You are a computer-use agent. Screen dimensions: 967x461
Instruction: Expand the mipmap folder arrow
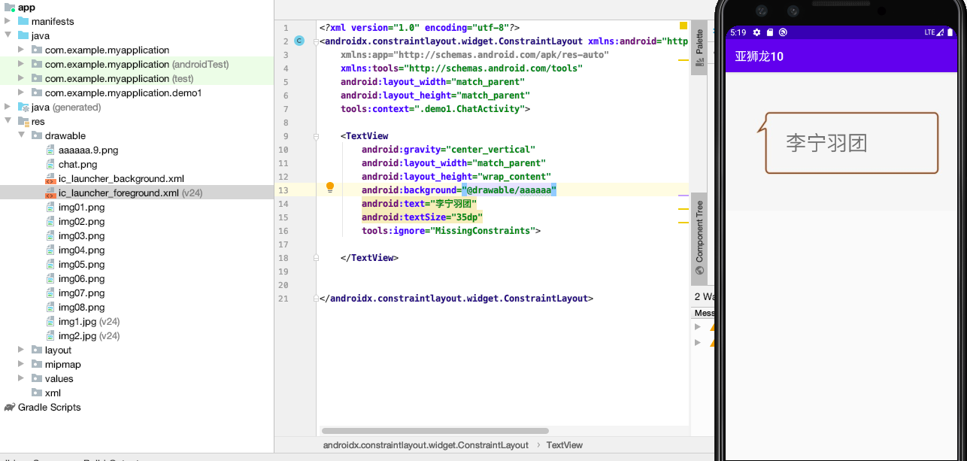(22, 365)
